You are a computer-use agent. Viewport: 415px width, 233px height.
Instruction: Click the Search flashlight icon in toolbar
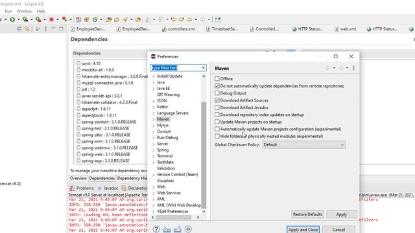pos(125,19)
